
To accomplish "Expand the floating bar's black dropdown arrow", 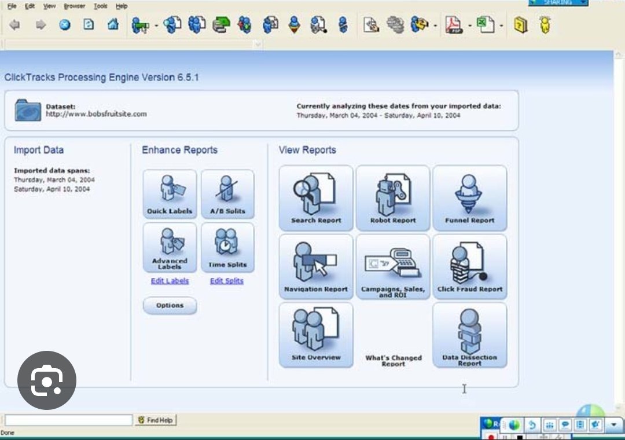I will pos(614,425).
